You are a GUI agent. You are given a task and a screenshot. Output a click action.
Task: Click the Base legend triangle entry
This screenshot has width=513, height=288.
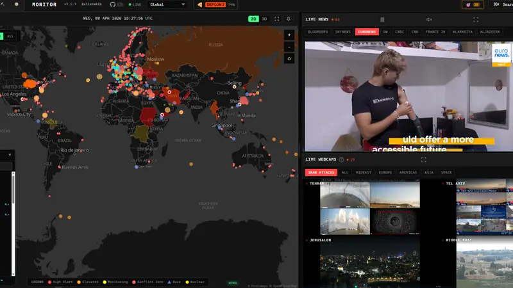tap(174, 282)
